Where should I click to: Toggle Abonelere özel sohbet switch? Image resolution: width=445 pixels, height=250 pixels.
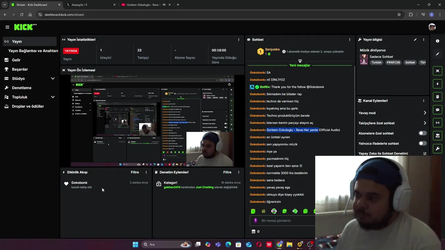[423, 133]
